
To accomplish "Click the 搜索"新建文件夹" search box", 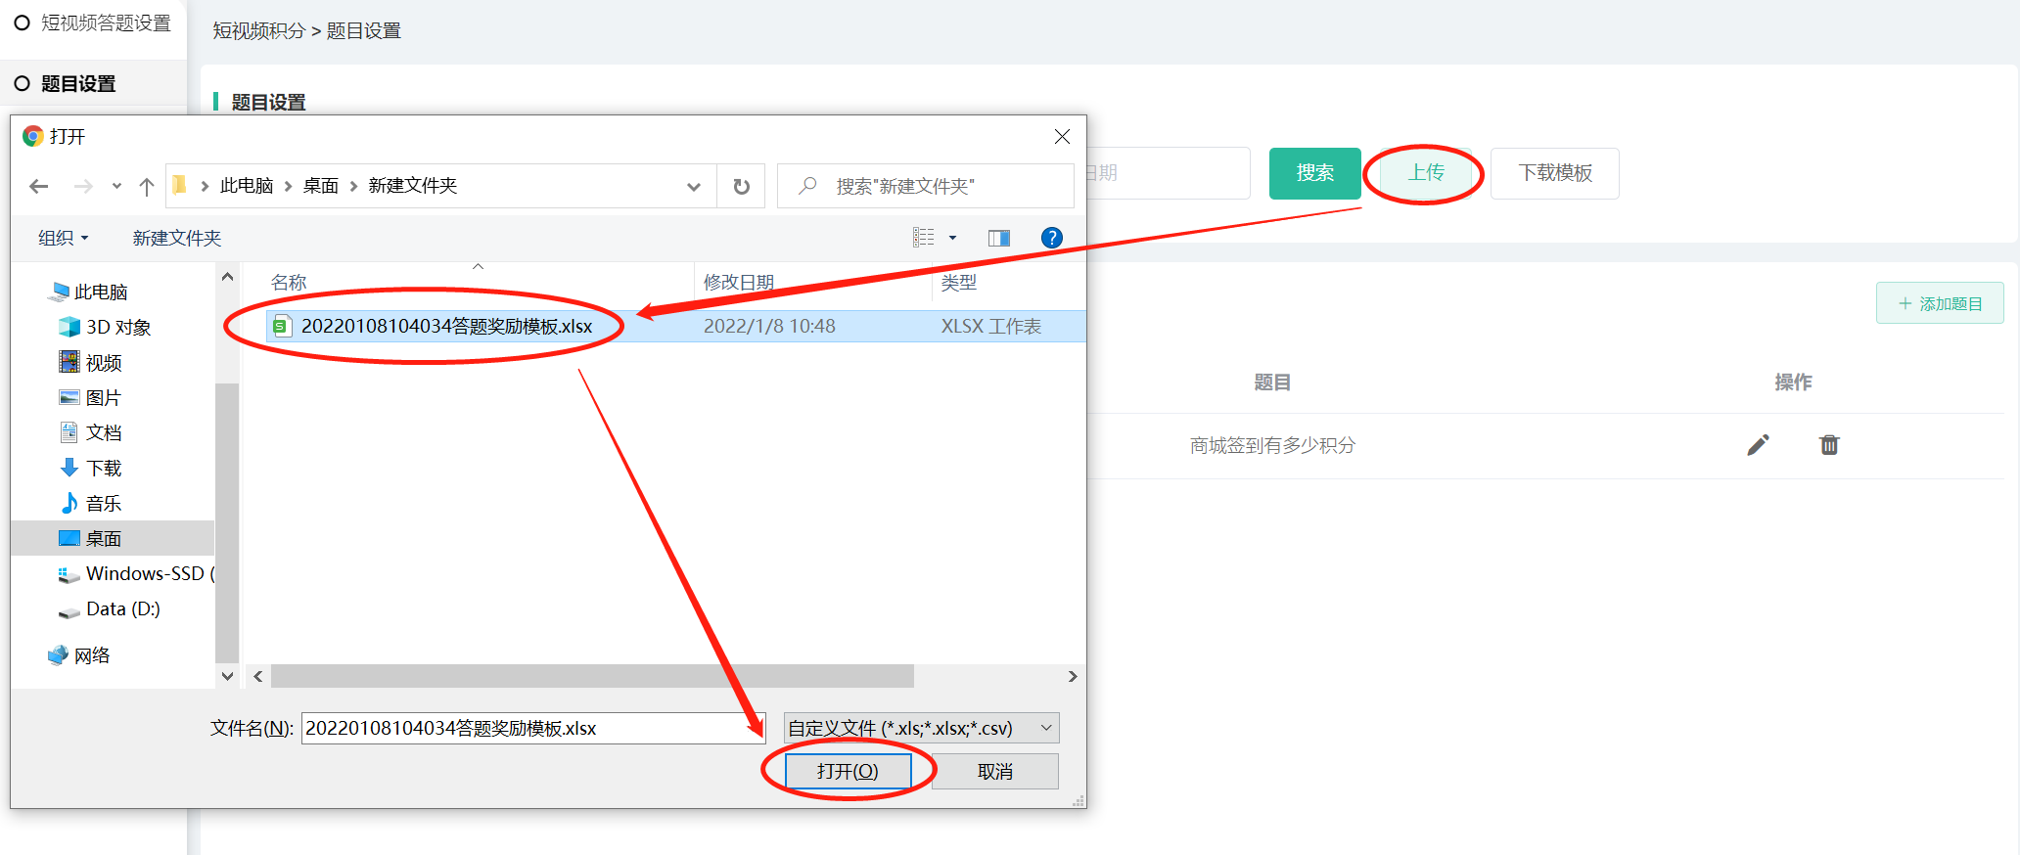I will [x=925, y=186].
